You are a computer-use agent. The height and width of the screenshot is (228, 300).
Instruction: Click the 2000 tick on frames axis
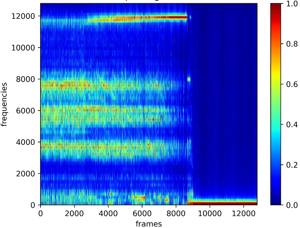click(x=74, y=214)
